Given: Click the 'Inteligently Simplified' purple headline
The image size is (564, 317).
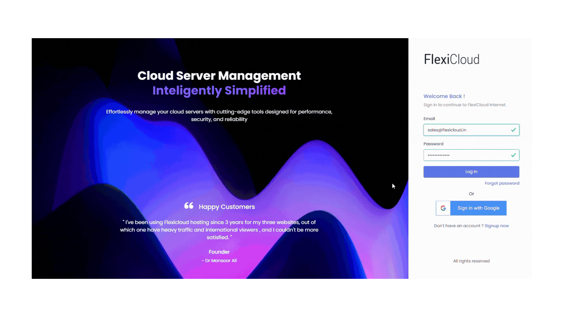Looking at the screenshot, I should tap(219, 91).
